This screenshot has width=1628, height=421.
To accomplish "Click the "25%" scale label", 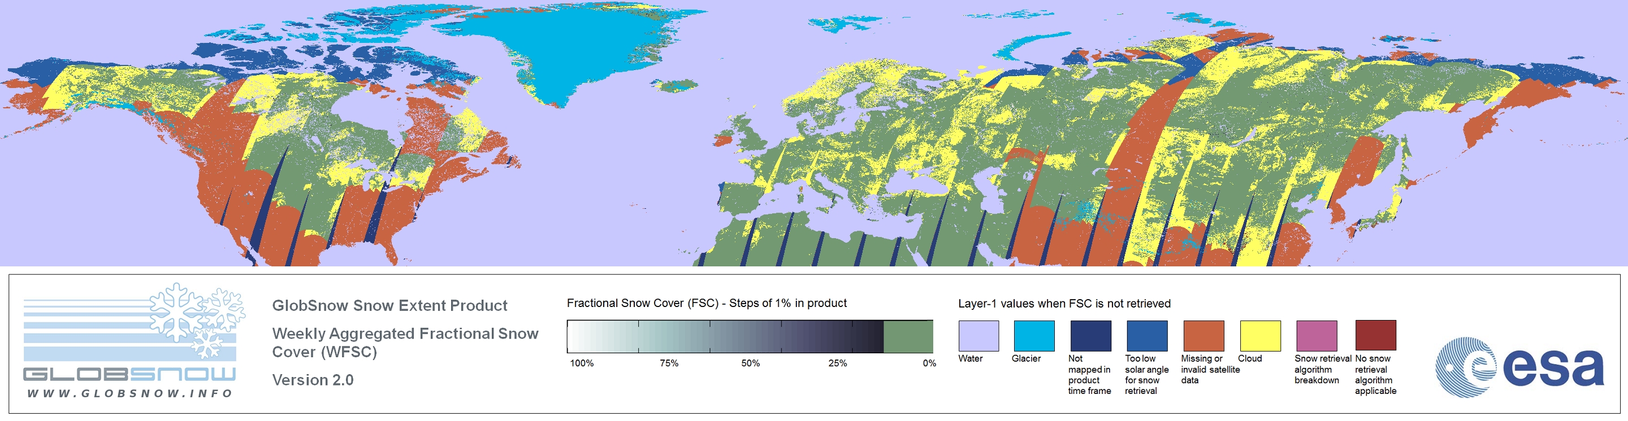I will [x=837, y=363].
